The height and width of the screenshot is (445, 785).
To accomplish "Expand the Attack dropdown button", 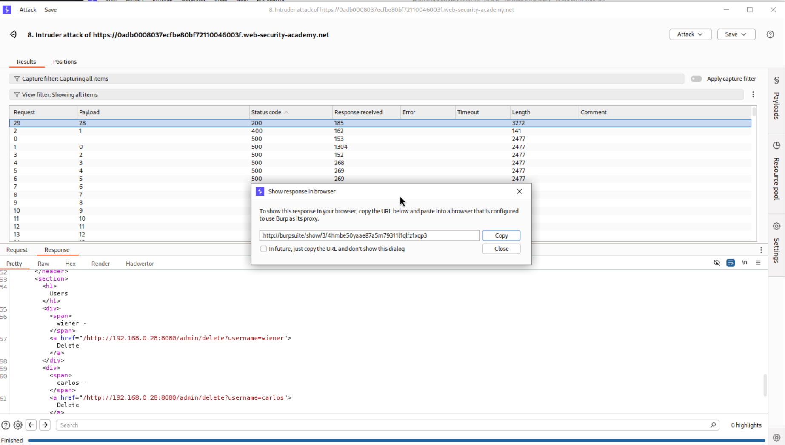I will (690, 34).
